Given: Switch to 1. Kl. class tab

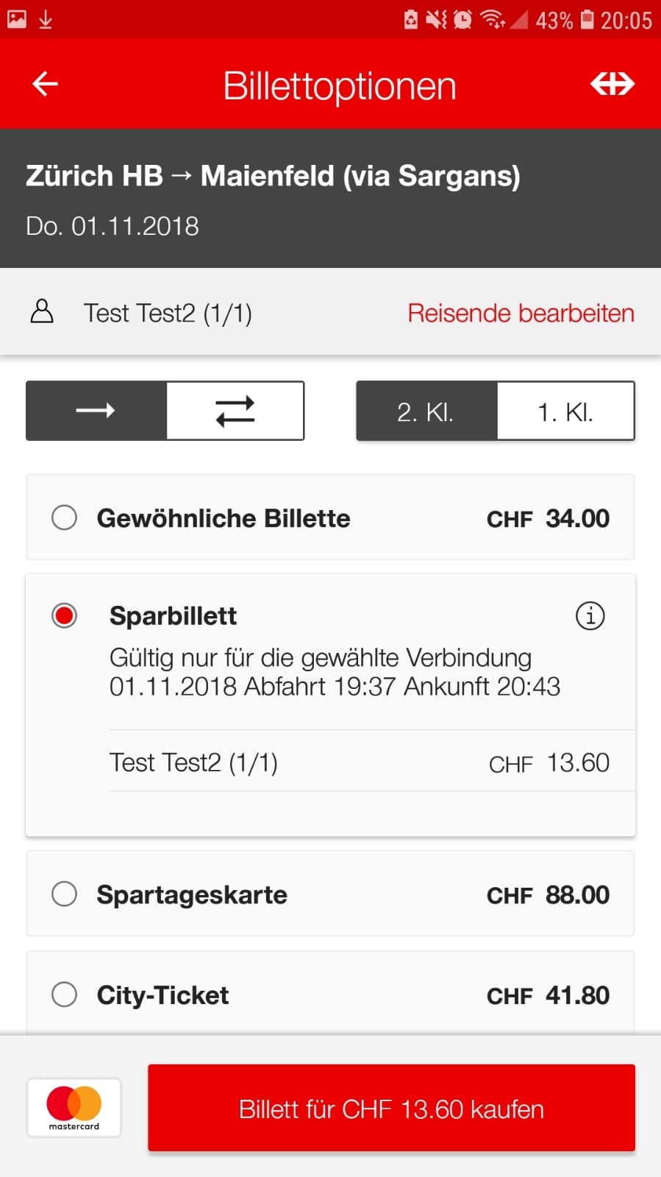Looking at the screenshot, I should point(565,411).
